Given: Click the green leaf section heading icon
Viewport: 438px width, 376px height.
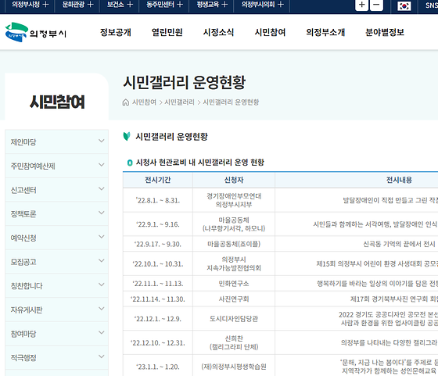Looking at the screenshot, I should coord(127,137).
